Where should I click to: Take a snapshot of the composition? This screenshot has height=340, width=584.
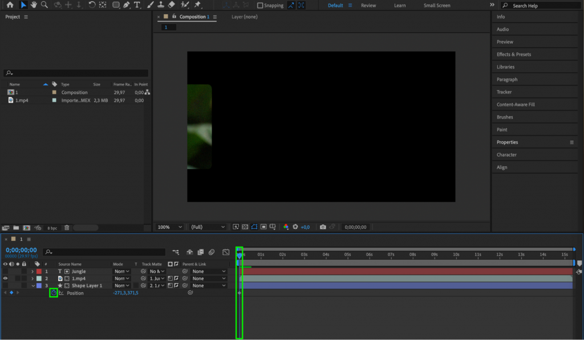[x=323, y=227]
